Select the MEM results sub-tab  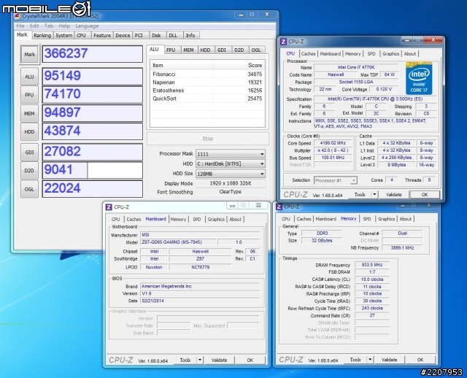coord(188,50)
